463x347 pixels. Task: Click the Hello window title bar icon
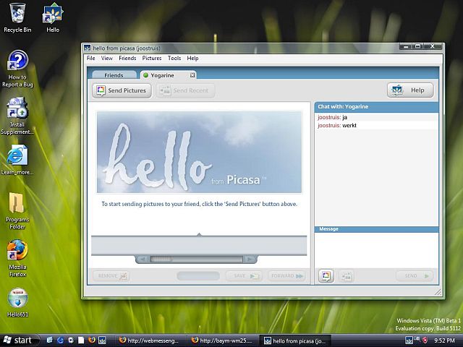pos(87,48)
